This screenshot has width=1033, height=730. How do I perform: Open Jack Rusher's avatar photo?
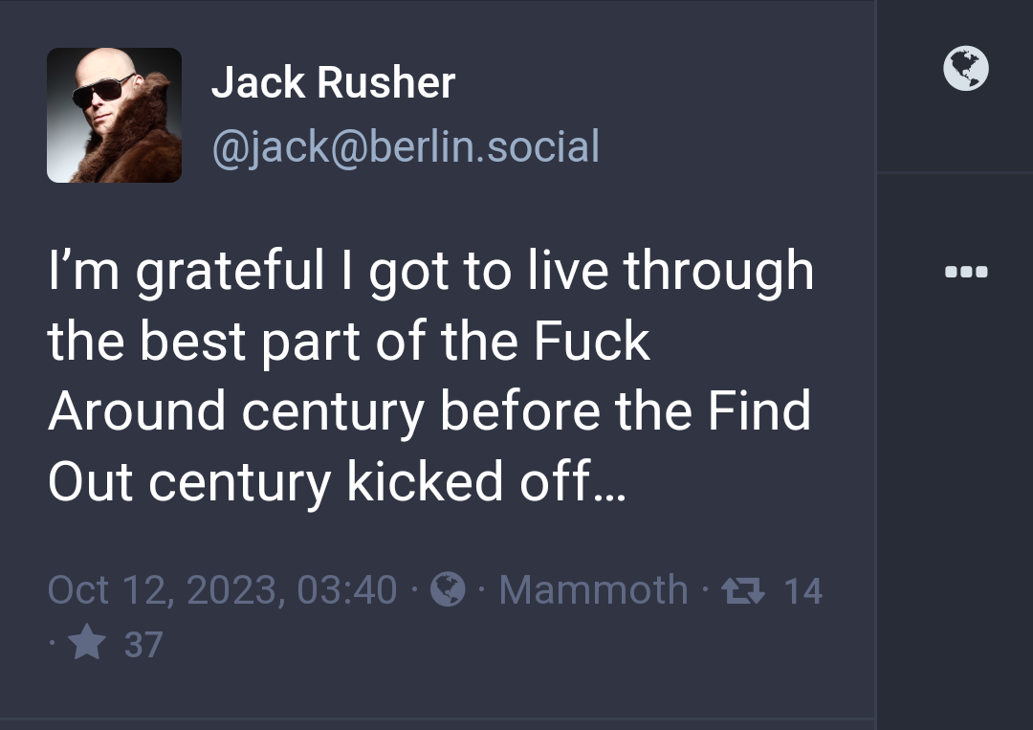click(x=114, y=116)
